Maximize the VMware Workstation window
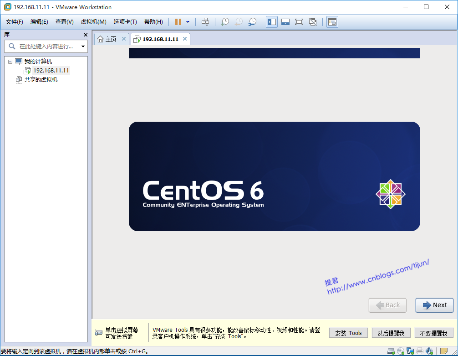 [x=426, y=7]
